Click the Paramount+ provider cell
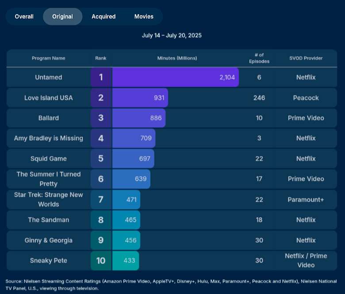The height and width of the screenshot is (294, 345). 306,200
